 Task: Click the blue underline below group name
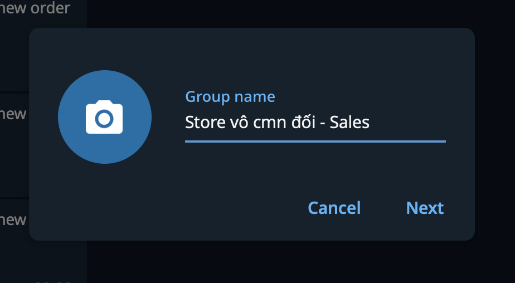click(315, 141)
